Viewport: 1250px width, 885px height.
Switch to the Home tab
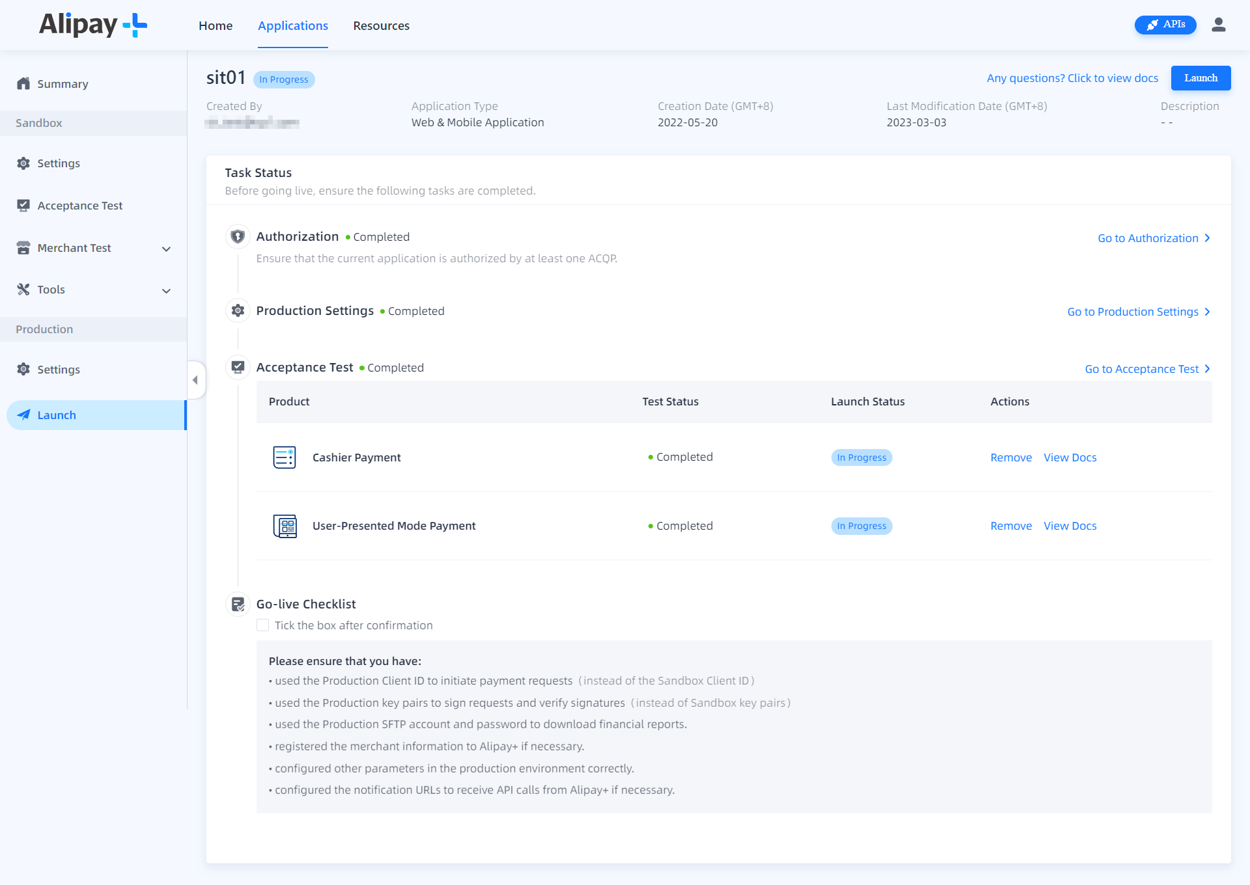(x=215, y=25)
